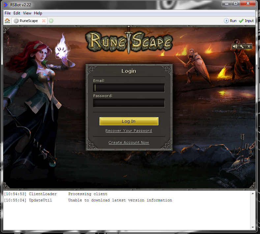This screenshot has width=260, height=234.
Task: Maximize the RSBot window
Action: 236,4
